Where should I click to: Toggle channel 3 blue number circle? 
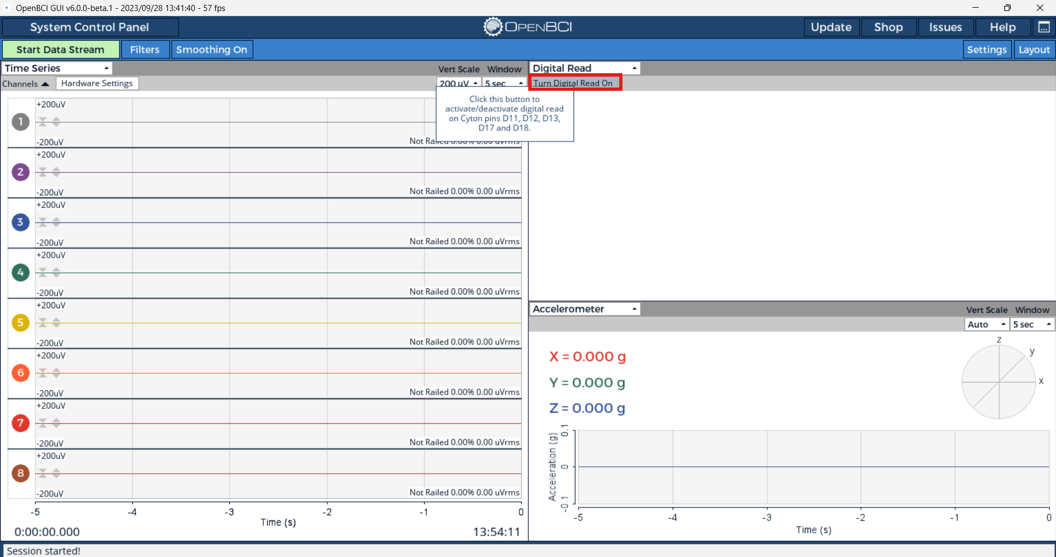point(20,222)
